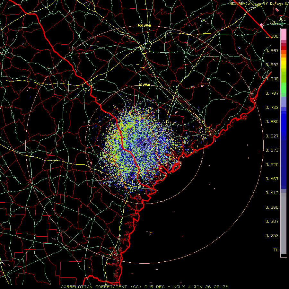Click the 0.627 scale value
This screenshot has height=289, width=289.
click(x=272, y=136)
